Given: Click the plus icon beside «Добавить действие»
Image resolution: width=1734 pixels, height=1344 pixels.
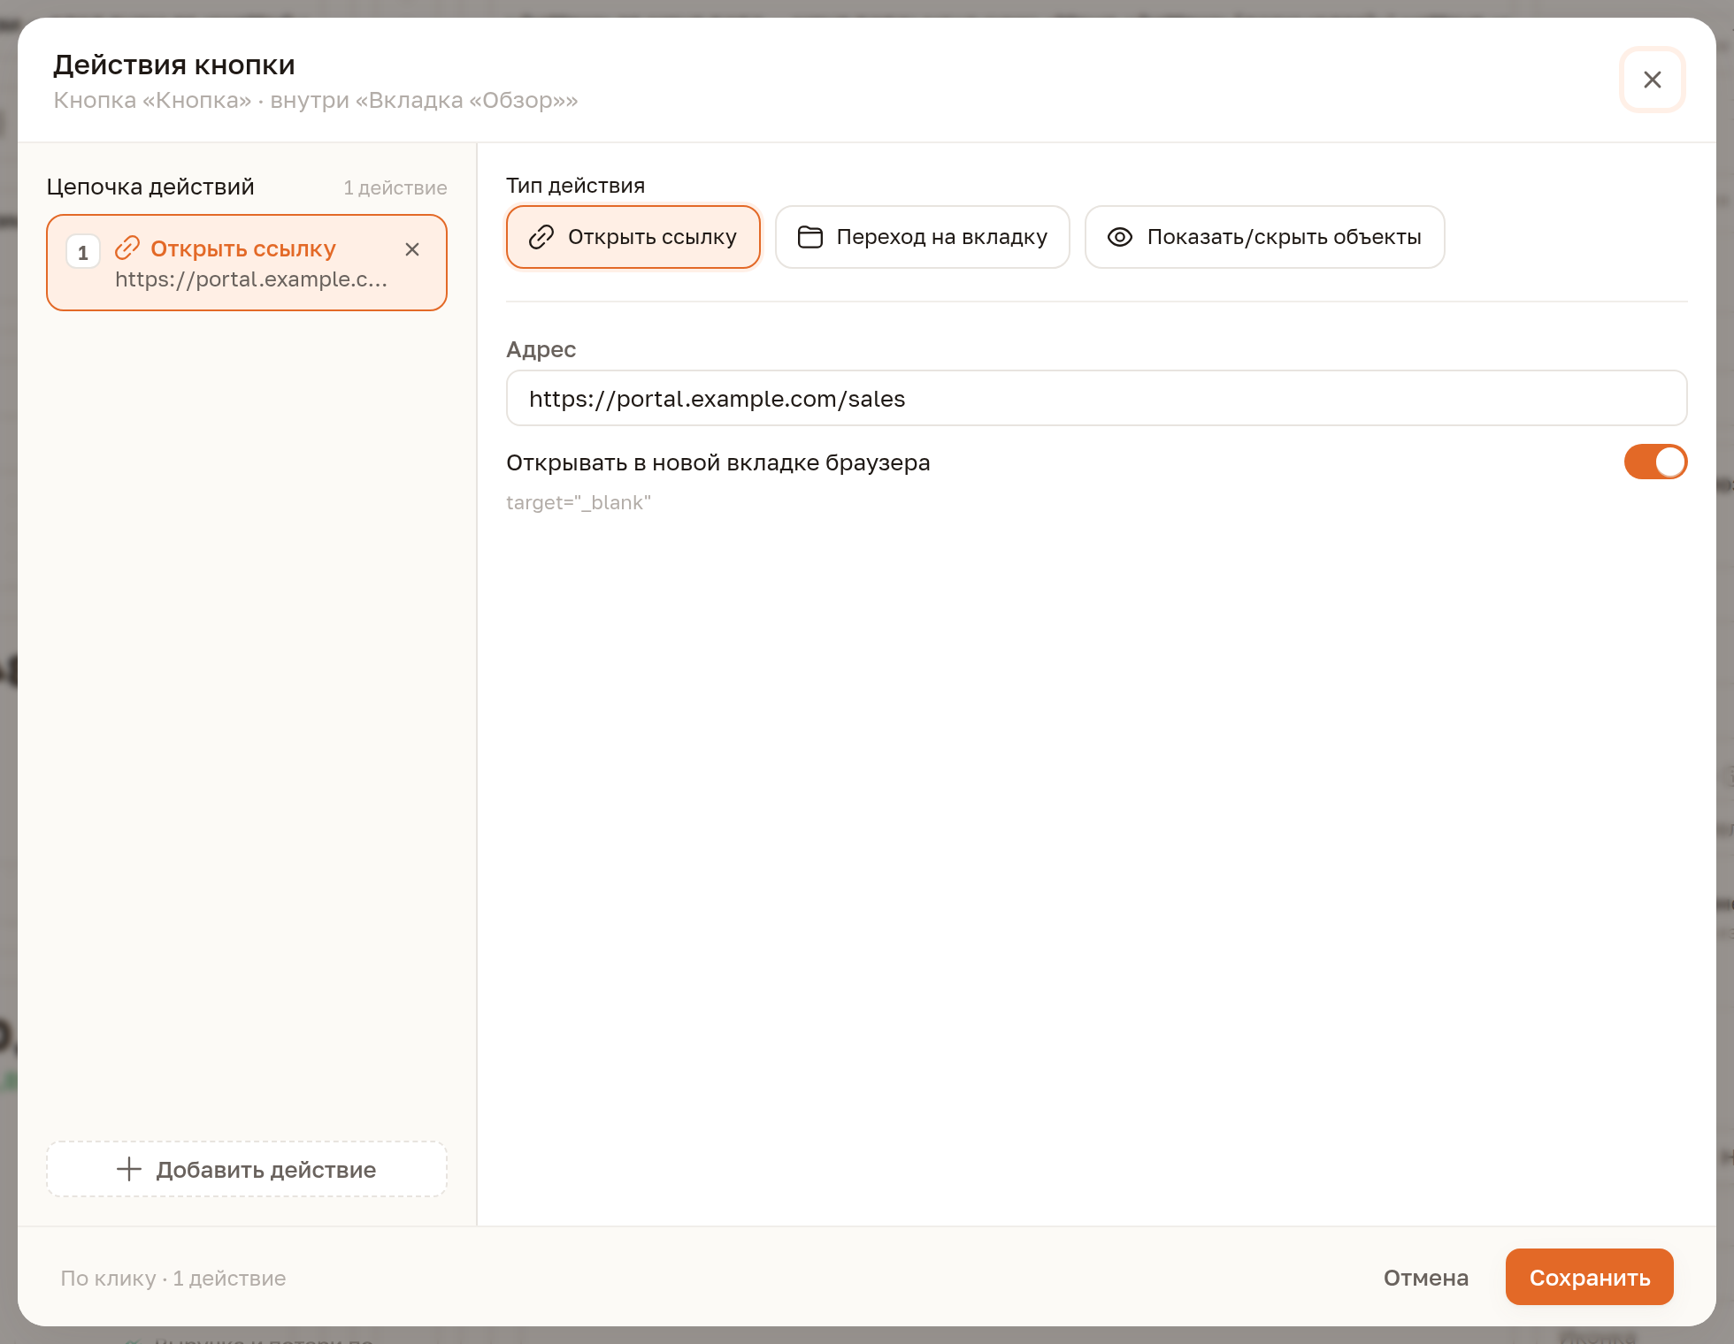Looking at the screenshot, I should [x=129, y=1169].
